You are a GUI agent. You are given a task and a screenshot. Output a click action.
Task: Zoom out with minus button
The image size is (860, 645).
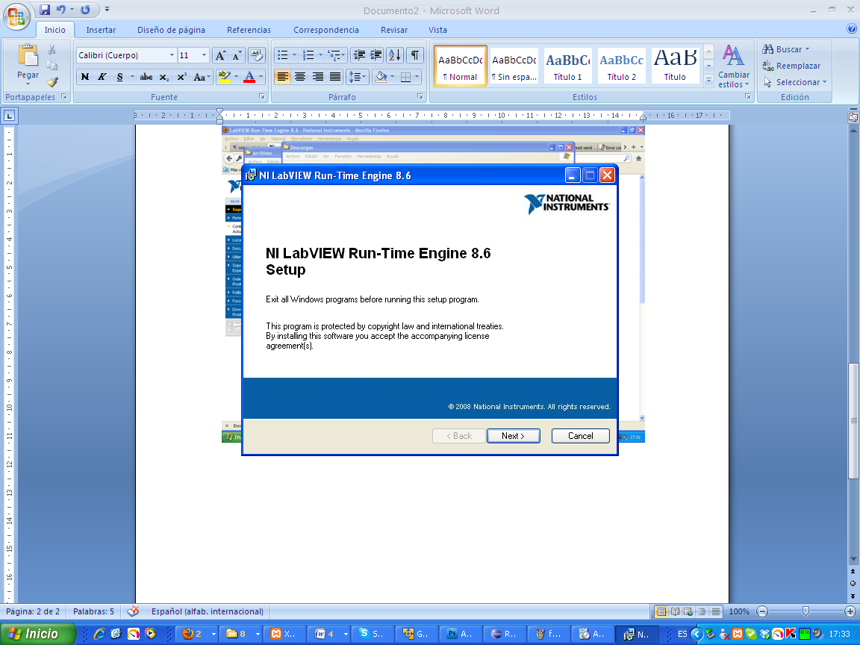pos(762,611)
